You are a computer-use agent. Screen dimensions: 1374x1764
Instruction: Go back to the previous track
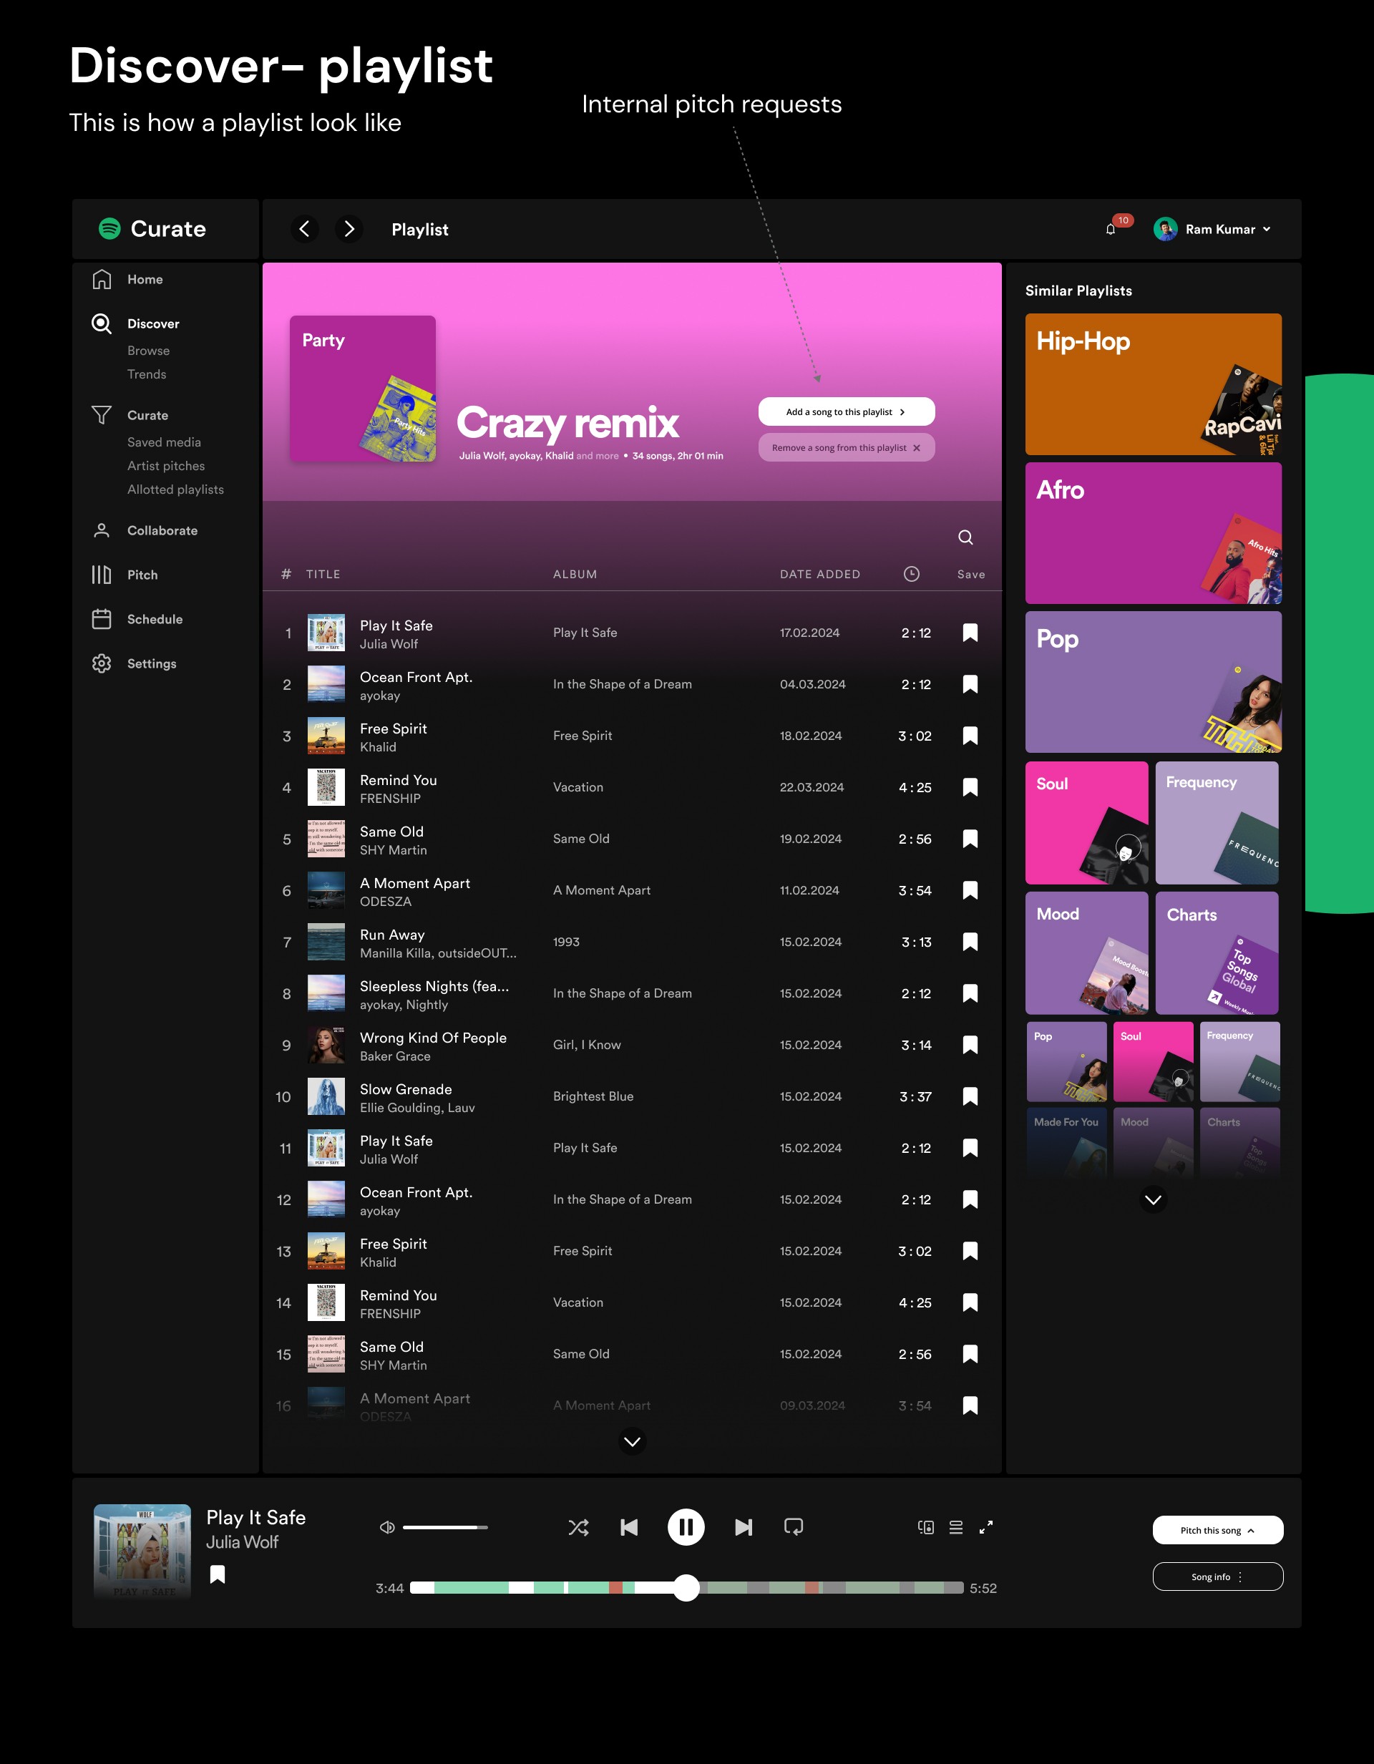point(629,1527)
